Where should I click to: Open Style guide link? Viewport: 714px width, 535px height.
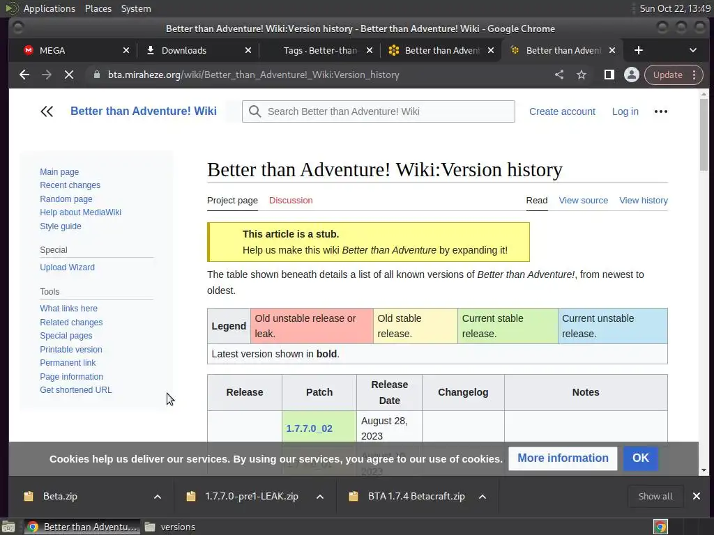point(61,226)
